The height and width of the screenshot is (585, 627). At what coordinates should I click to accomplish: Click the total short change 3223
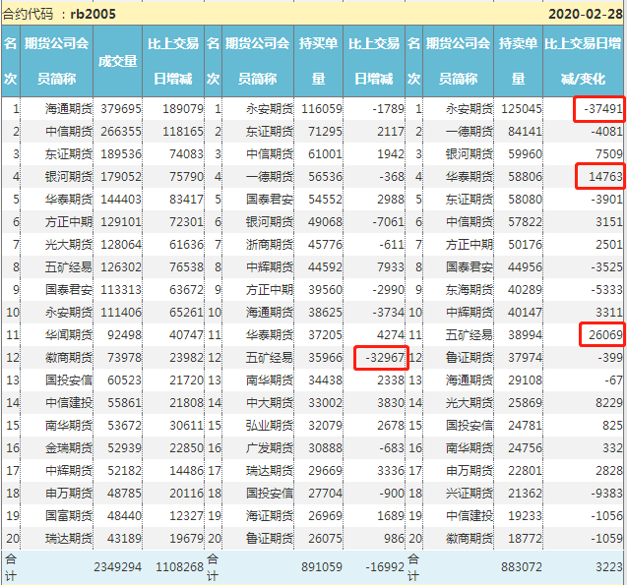click(609, 567)
